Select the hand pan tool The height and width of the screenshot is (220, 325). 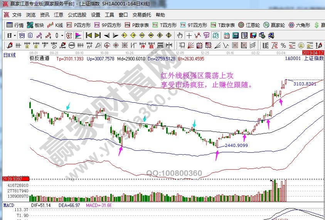(180, 35)
